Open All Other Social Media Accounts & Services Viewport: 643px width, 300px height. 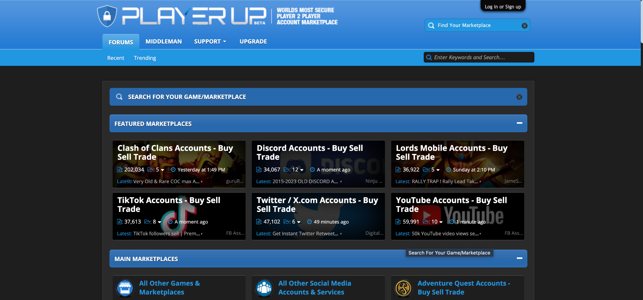click(x=315, y=287)
